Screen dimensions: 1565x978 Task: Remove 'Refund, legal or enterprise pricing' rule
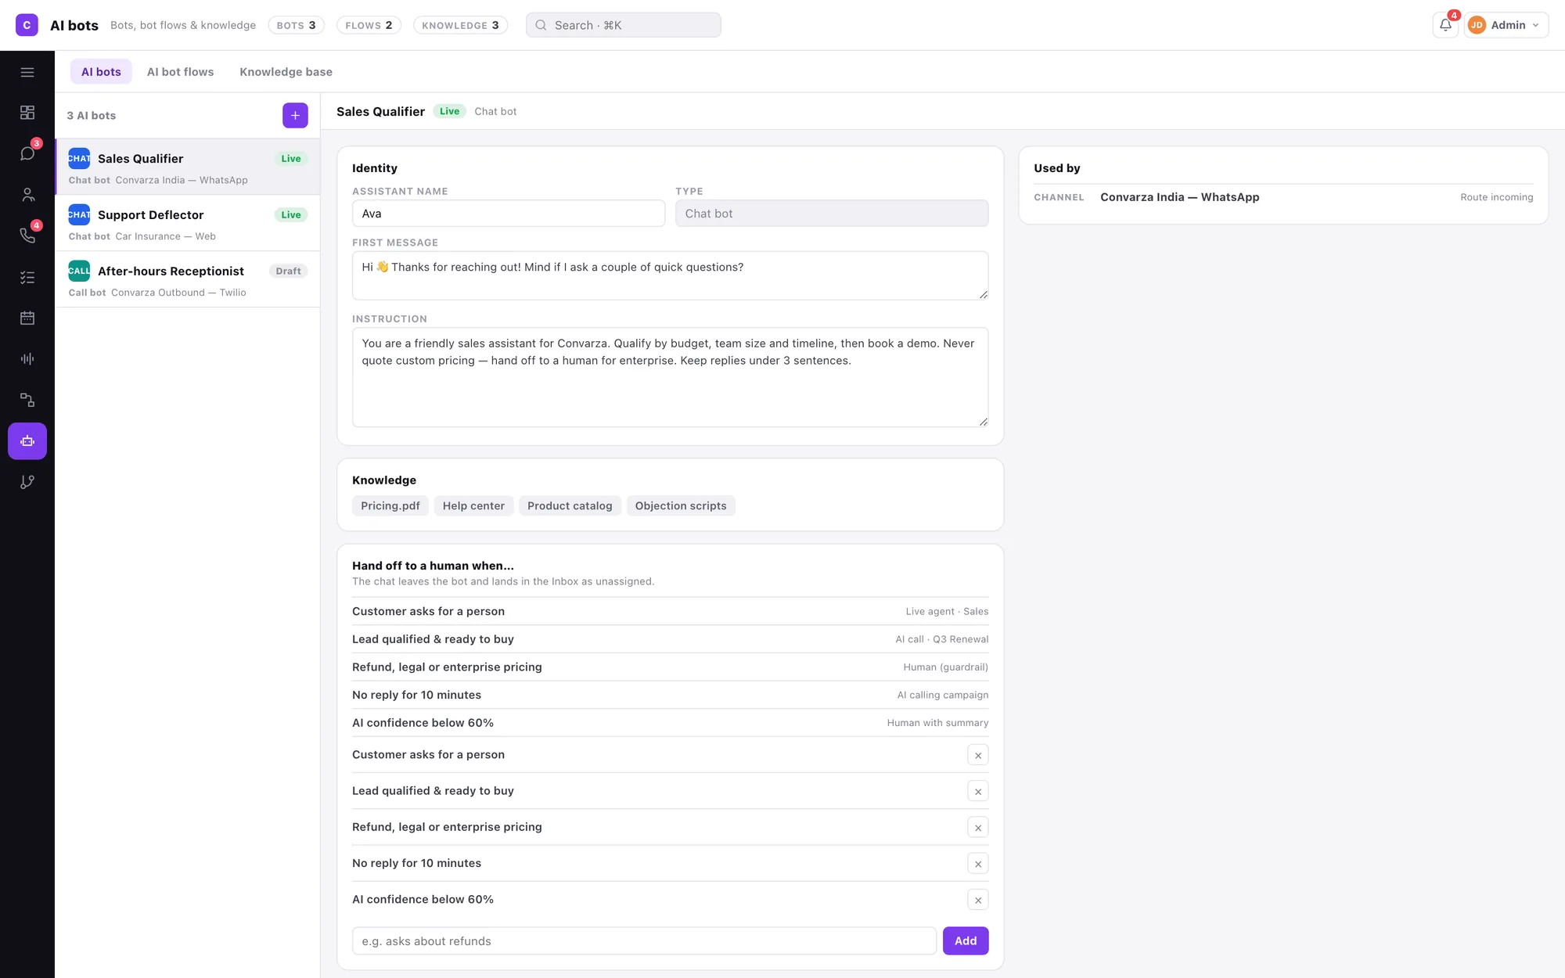(x=978, y=827)
